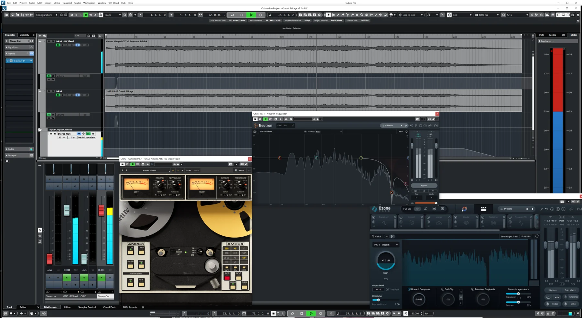The width and height of the screenshot is (582, 318).
Task: Enable Soft Saturation in Neutron
Action: point(266,132)
